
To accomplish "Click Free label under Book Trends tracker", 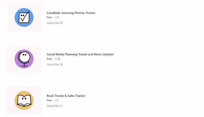I will click(49, 100).
